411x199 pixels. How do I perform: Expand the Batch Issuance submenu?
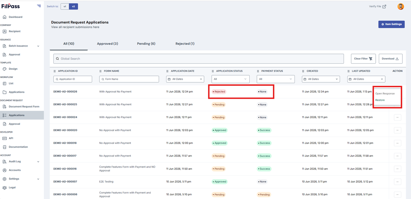coord(38,46)
